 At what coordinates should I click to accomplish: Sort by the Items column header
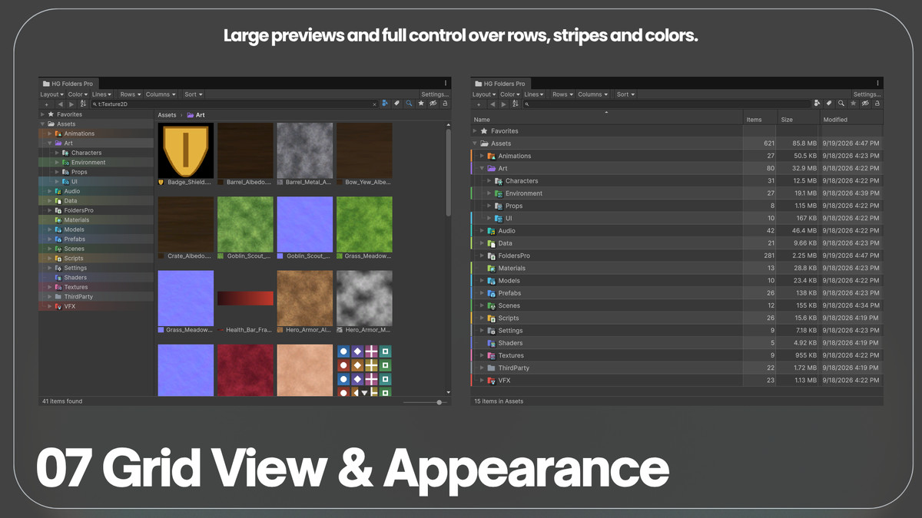point(760,119)
